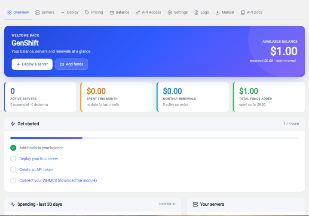Click the Total Funds Added stat card
Viewport: 309px width, 216px height.
[269, 97]
